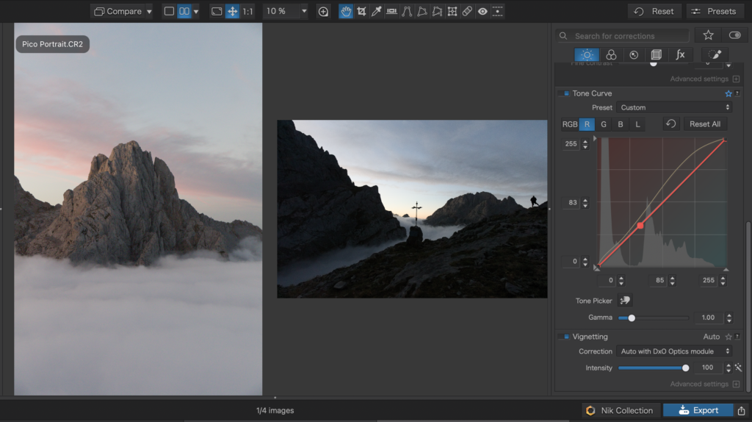Image resolution: width=752 pixels, height=422 pixels.
Task: Click Reset All in Tone Curve
Action: point(704,124)
